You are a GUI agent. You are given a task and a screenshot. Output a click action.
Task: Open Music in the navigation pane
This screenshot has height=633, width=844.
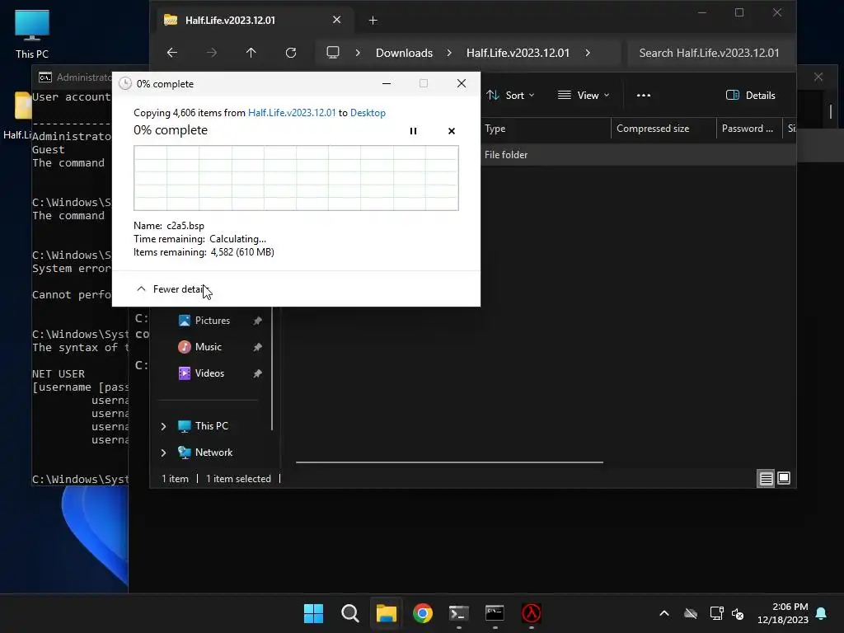click(x=209, y=347)
